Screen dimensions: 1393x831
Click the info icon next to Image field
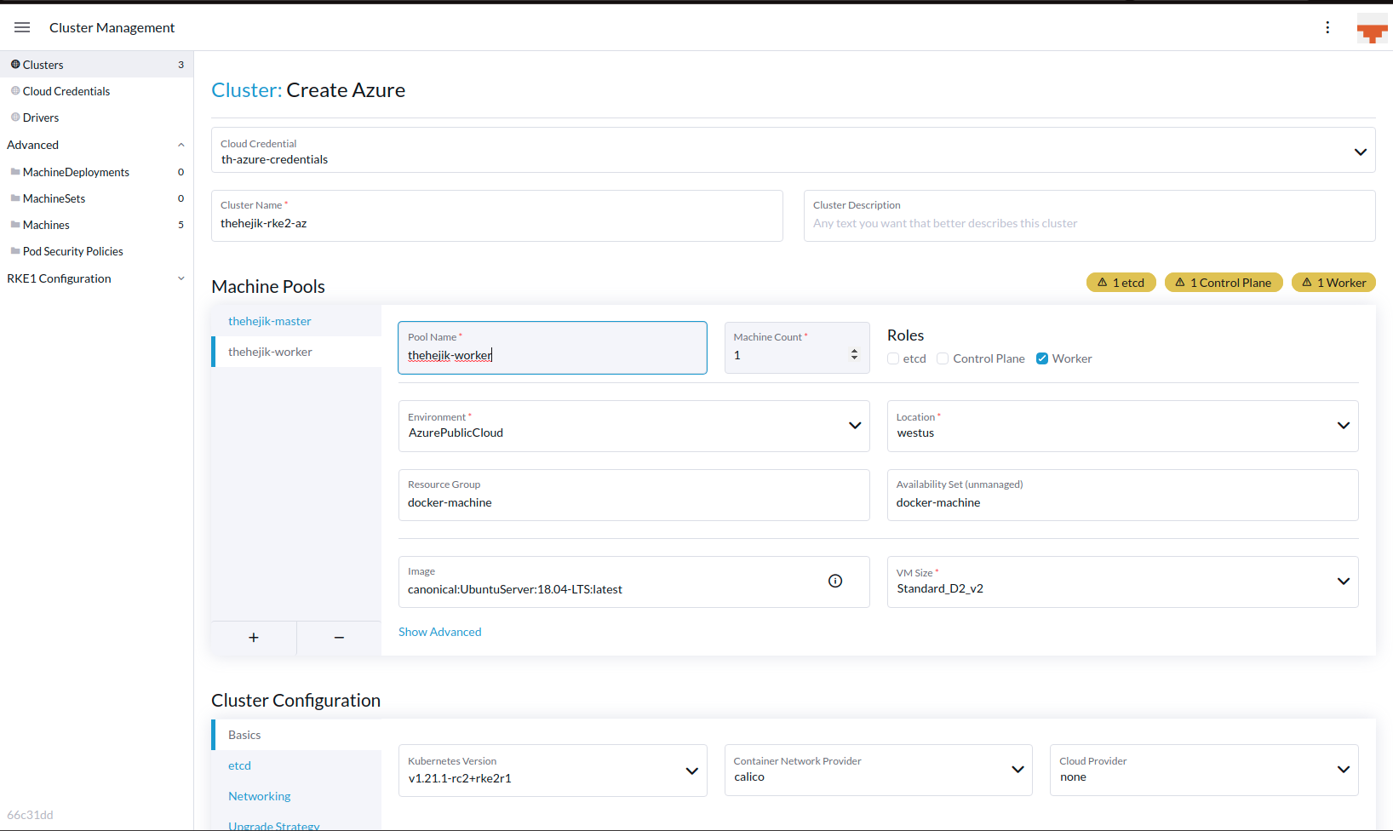click(x=834, y=581)
